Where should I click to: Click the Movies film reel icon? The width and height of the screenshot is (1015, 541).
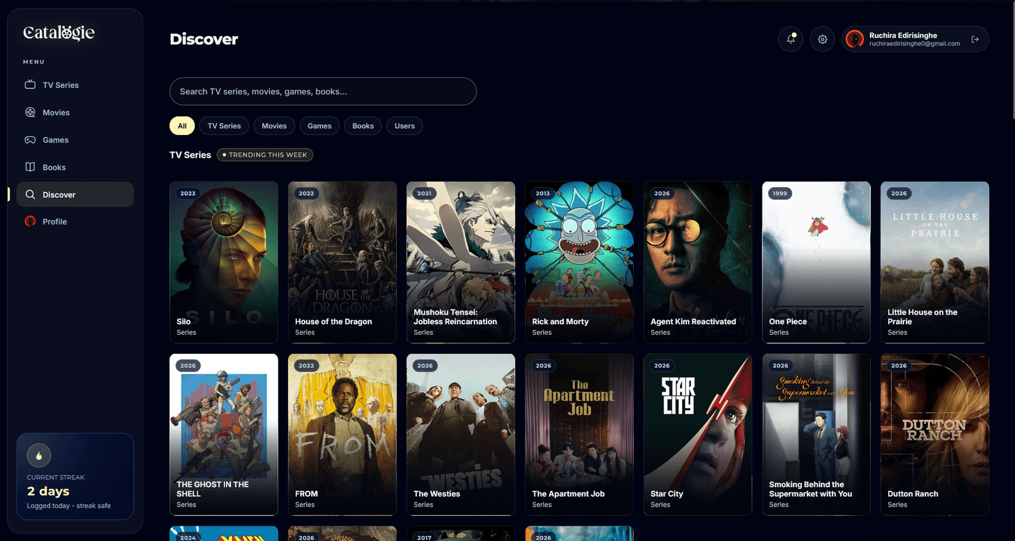pos(30,112)
